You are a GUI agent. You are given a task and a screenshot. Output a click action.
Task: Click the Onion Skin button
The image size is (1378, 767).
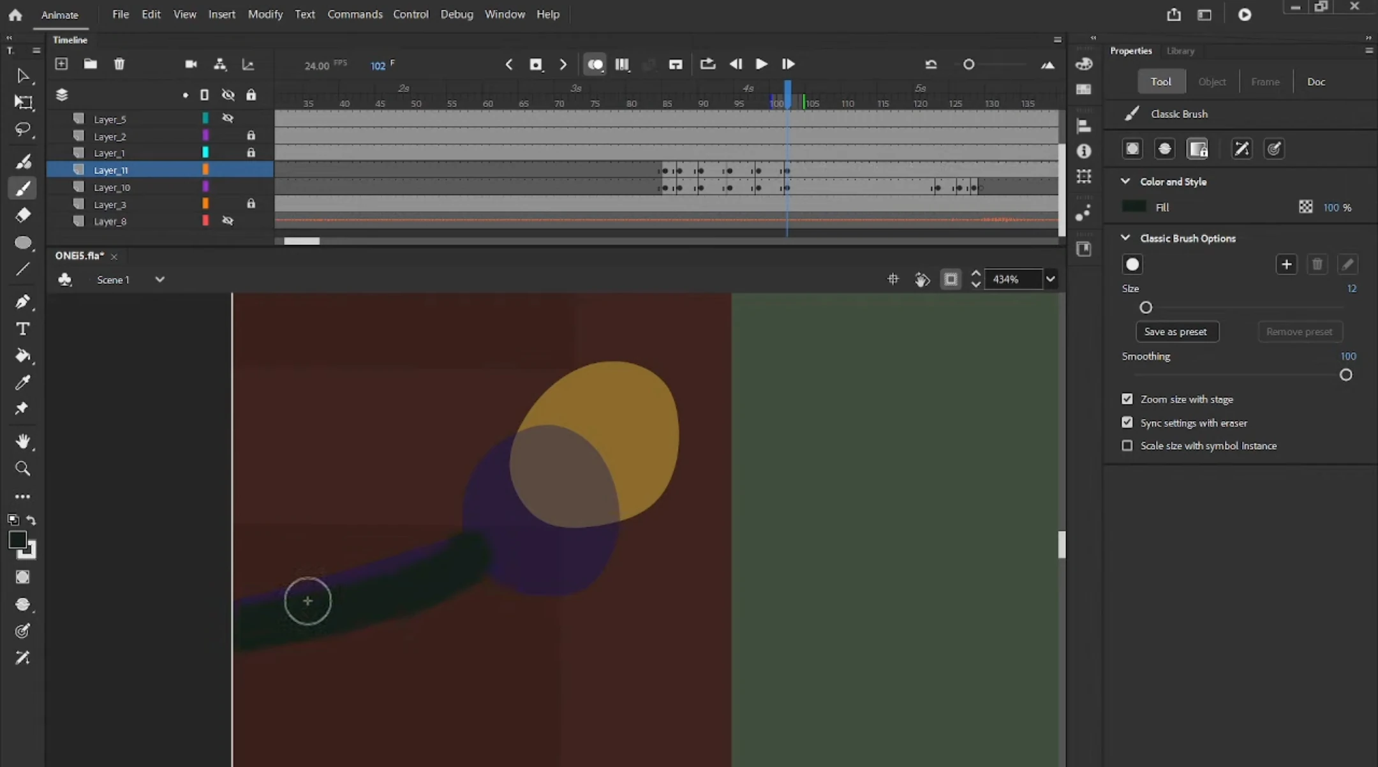click(595, 64)
